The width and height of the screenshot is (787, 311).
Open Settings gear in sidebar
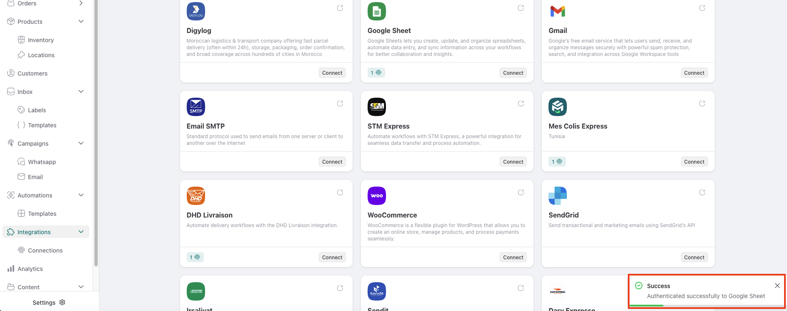click(x=62, y=302)
